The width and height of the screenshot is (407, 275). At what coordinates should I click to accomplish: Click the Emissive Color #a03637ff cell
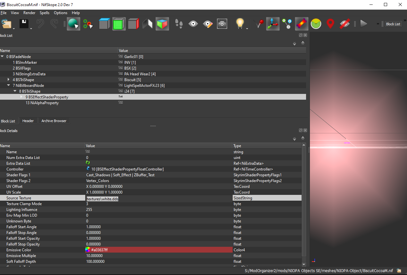point(159,250)
